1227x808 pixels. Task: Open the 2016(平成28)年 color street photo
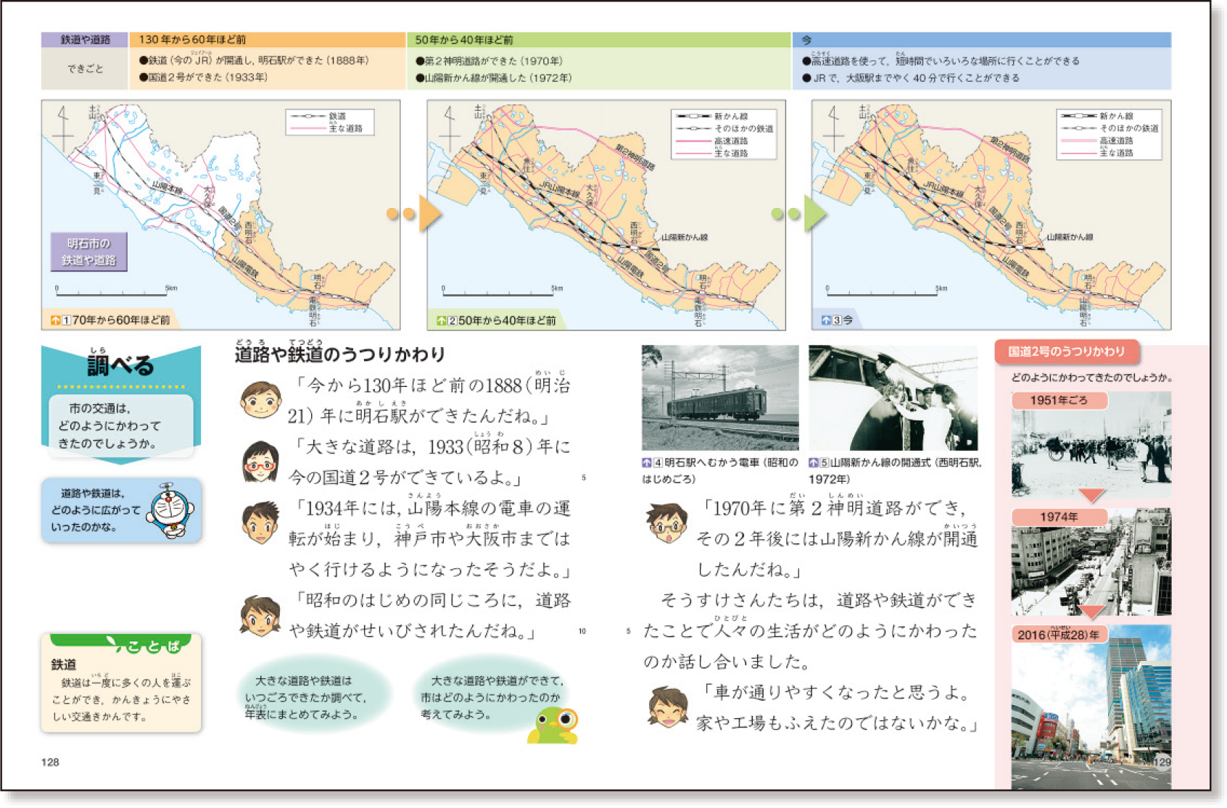click(1091, 710)
